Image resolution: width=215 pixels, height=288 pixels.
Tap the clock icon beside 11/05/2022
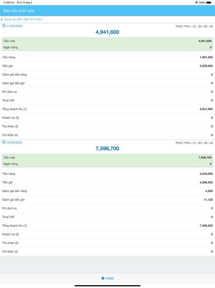(x=4, y=27)
